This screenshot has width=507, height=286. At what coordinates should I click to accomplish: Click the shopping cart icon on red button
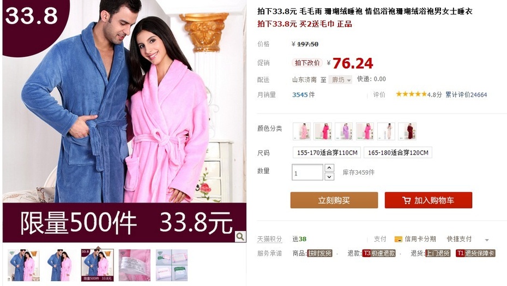coord(407,200)
